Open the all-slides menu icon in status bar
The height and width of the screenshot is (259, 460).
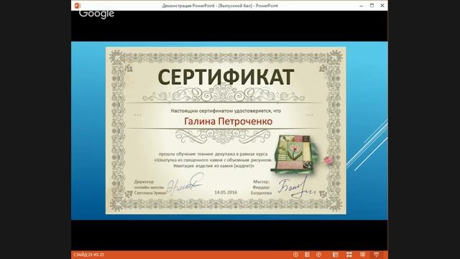307,255
